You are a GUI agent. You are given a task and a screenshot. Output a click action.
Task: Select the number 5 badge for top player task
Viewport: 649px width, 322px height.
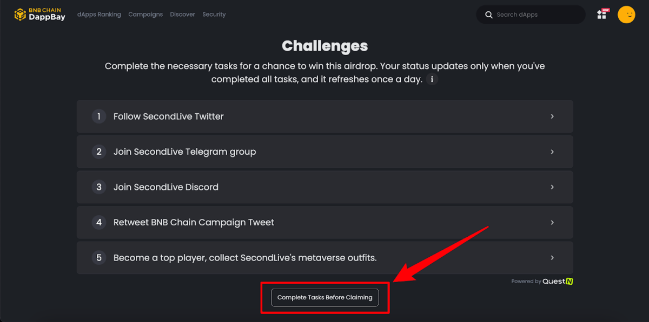(98, 258)
